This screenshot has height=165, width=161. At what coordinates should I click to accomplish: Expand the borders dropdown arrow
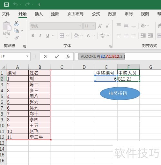pyautogui.click(x=67, y=36)
